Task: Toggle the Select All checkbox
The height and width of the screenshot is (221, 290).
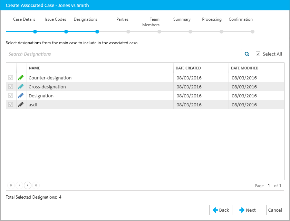Action: 258,54
